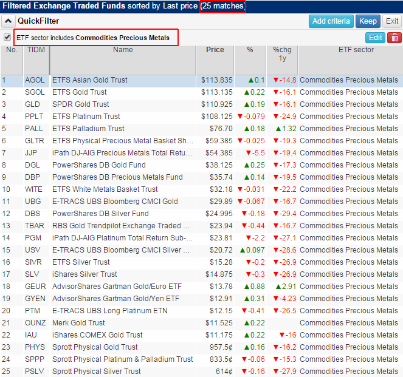Image resolution: width=403 pixels, height=377 pixels.
Task: Collapse the QuickFilter panel with arrow
Action: coord(8,21)
